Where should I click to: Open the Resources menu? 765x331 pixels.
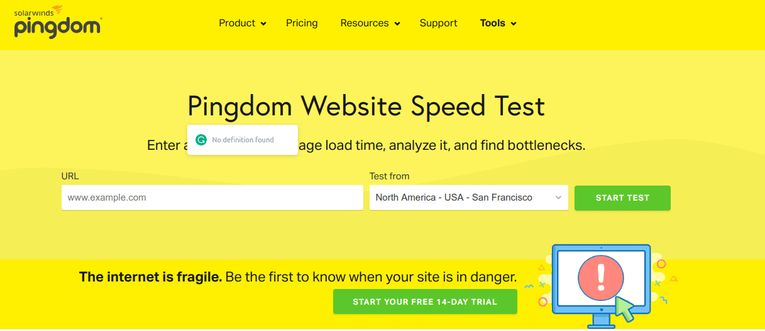point(365,23)
